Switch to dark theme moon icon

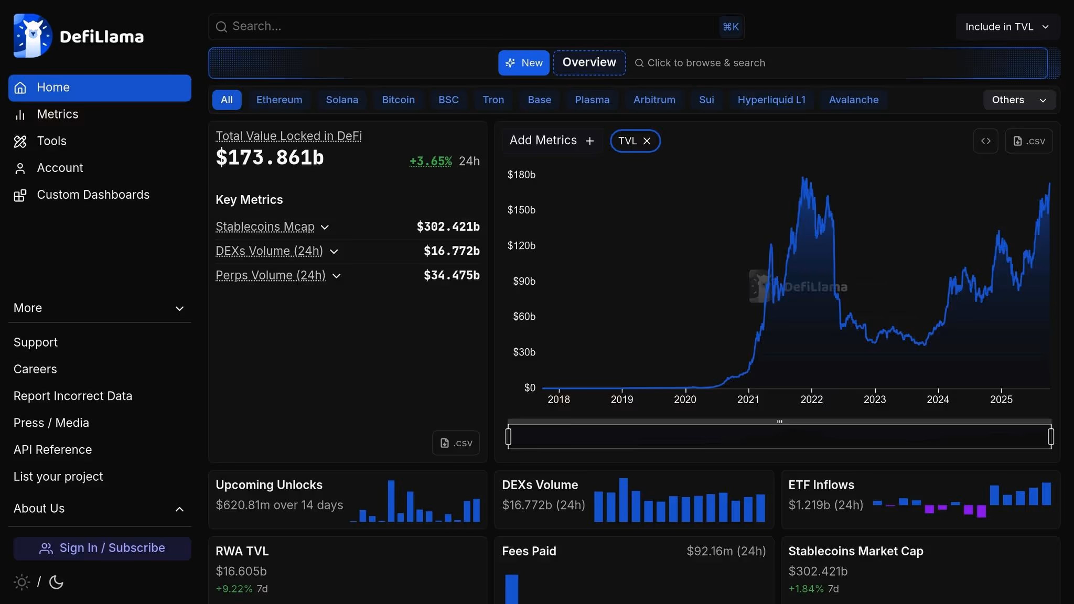(56, 582)
